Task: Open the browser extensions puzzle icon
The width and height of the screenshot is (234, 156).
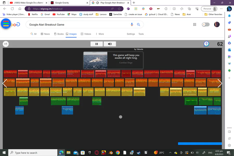Action: [166, 9]
